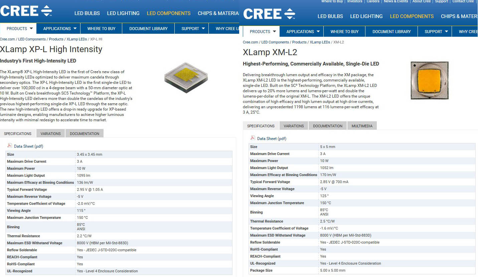
Task: Switch to SPECIFICATIONS tab on XP-L page
Action: click(x=18, y=134)
